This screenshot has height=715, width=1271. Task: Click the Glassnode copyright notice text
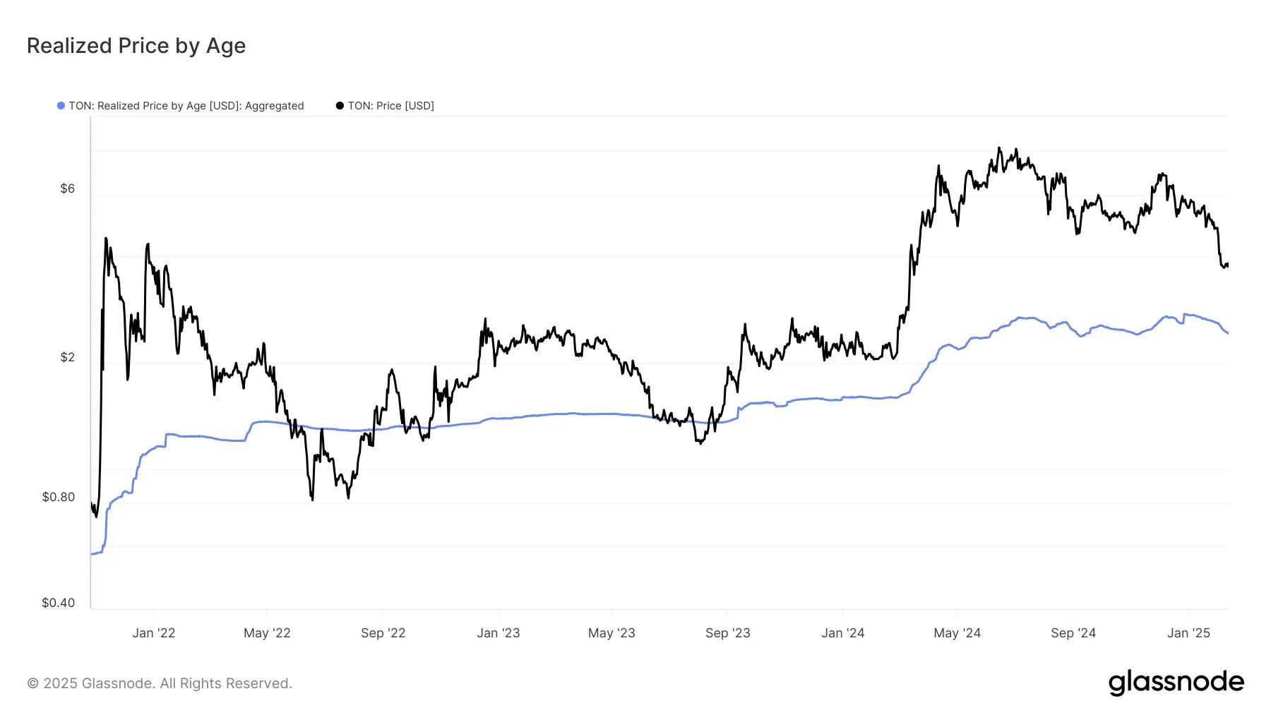(160, 683)
